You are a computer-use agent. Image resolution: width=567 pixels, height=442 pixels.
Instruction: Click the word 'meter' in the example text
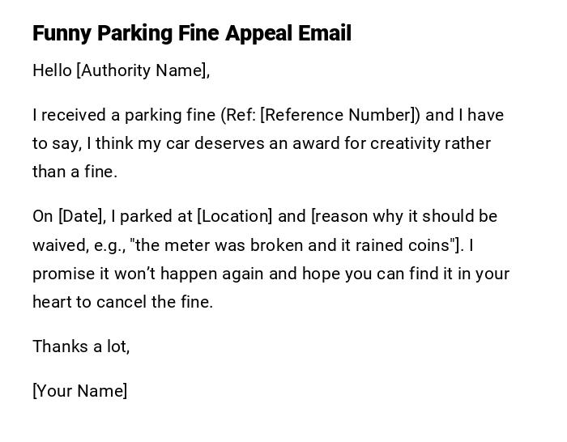183,244
